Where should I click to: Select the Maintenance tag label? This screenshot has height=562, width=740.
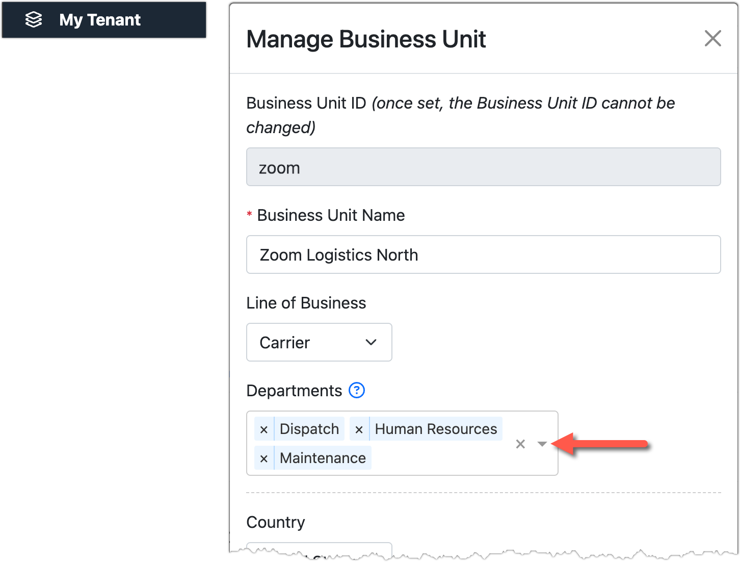coord(323,458)
